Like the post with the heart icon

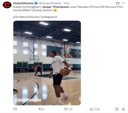tap(66, 109)
